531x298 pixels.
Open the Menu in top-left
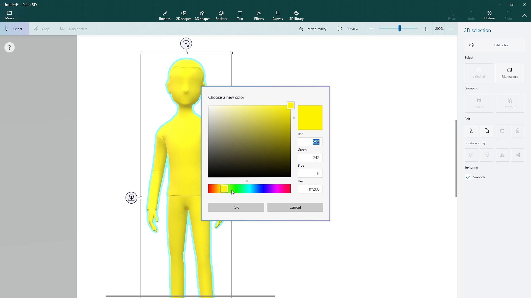[x=9, y=15]
